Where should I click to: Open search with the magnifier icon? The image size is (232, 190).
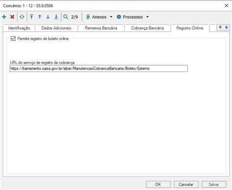66,17
